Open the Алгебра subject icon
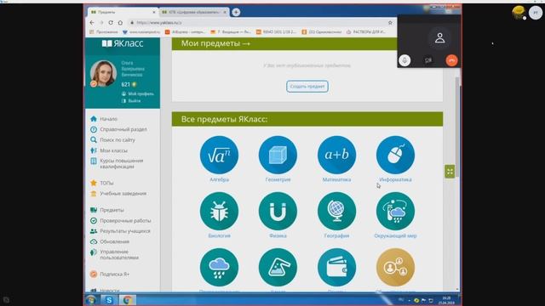Image resolution: width=545 pixels, height=306 pixels. [x=219, y=155]
